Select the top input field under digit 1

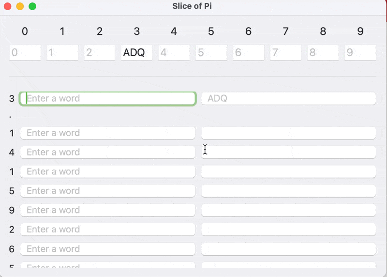pos(62,53)
